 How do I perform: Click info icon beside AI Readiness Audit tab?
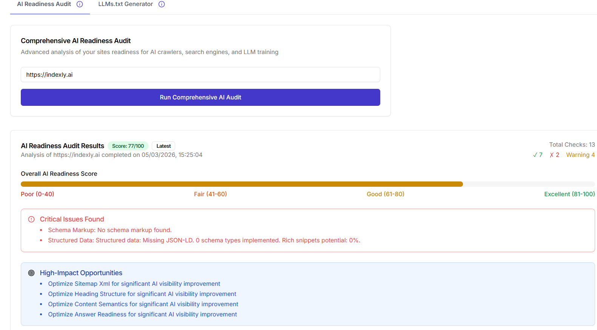tap(80, 4)
